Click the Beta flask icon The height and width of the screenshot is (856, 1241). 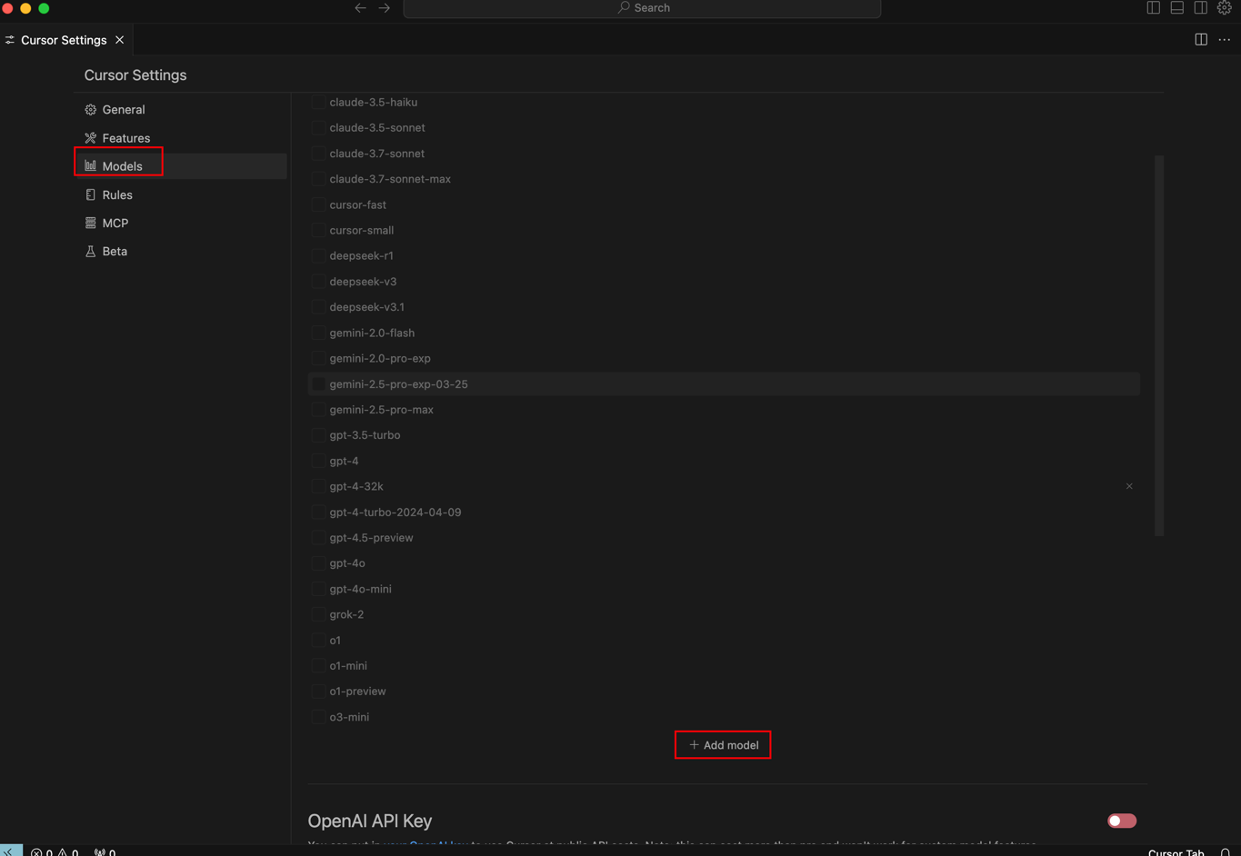90,251
